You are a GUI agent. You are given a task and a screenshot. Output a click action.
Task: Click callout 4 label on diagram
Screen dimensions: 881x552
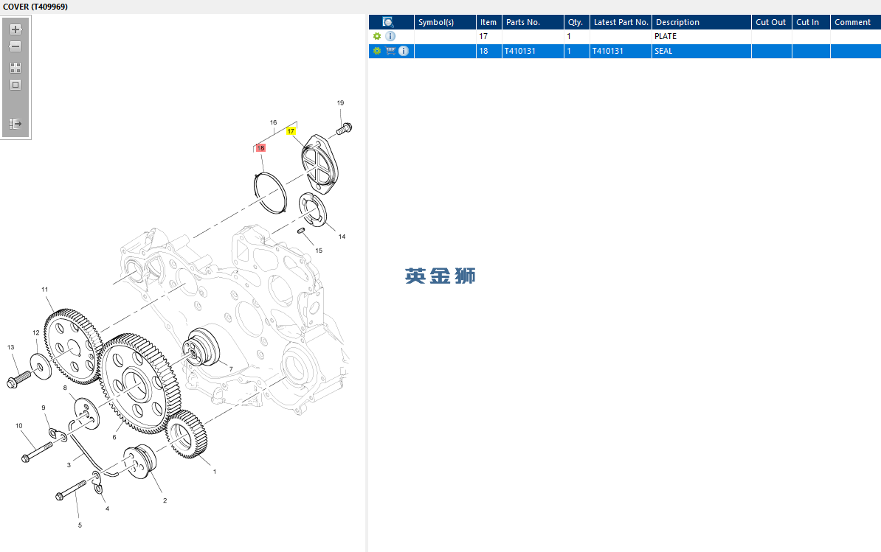coord(107,509)
